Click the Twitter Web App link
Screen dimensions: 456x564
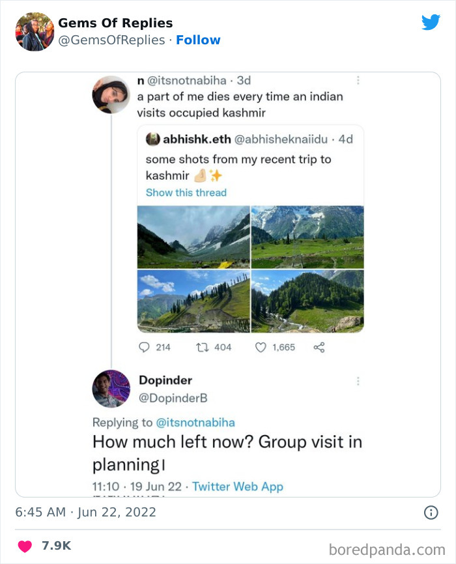(238, 486)
